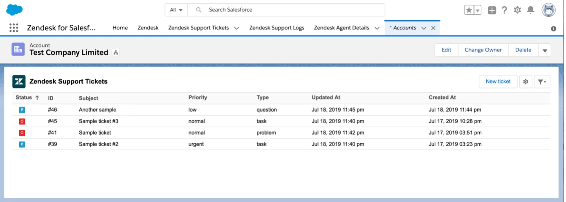The image size is (566, 202).
Task: Click the New ticket button
Action: [498, 82]
